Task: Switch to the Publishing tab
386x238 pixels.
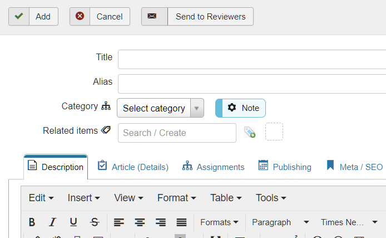Action: point(285,167)
